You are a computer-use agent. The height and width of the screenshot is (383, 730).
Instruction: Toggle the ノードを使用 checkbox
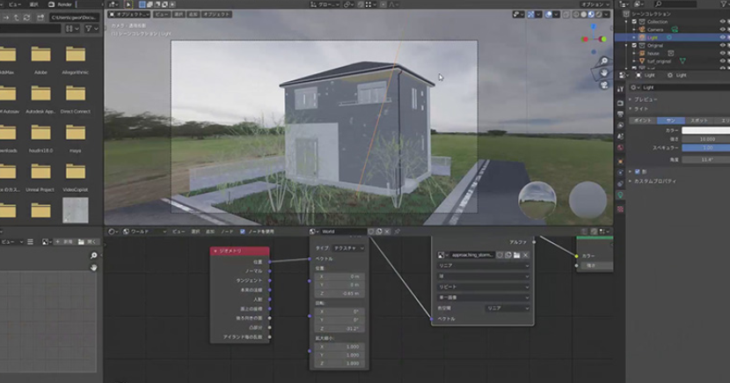coord(243,232)
